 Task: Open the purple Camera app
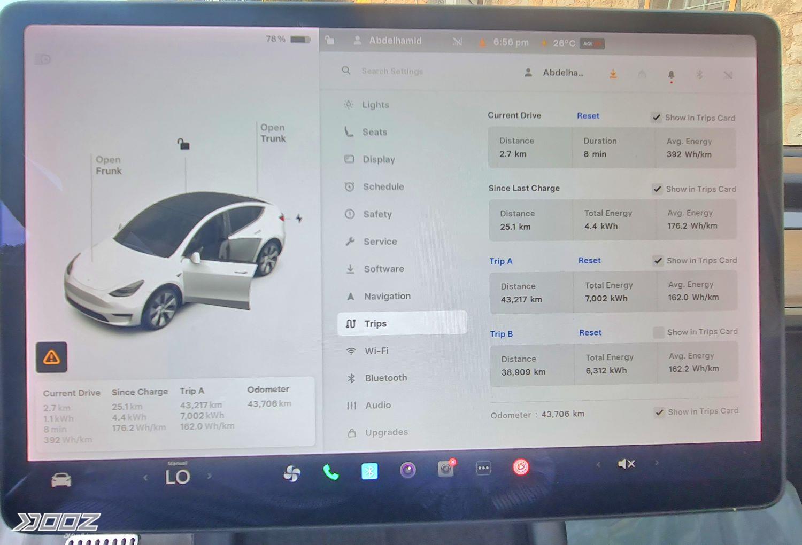pyautogui.click(x=408, y=470)
